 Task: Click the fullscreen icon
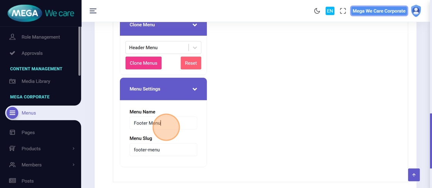(x=343, y=11)
